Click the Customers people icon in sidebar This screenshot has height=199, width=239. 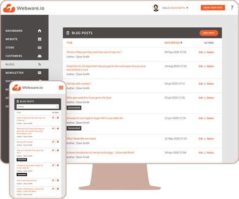tap(39, 56)
